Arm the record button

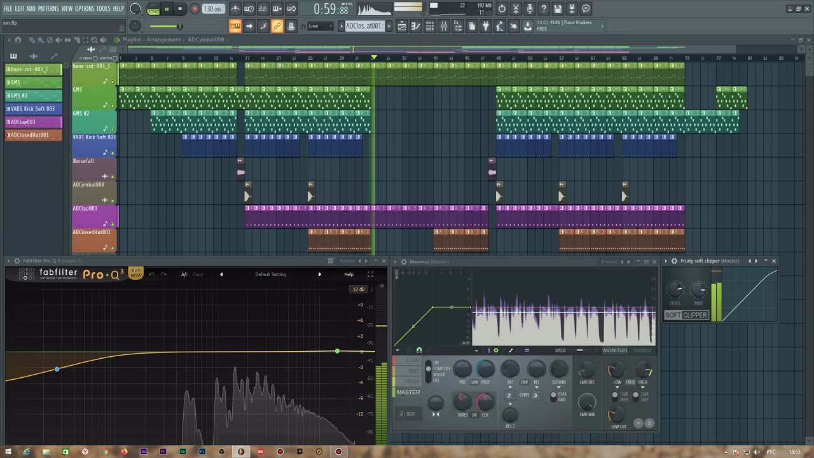[x=195, y=9]
